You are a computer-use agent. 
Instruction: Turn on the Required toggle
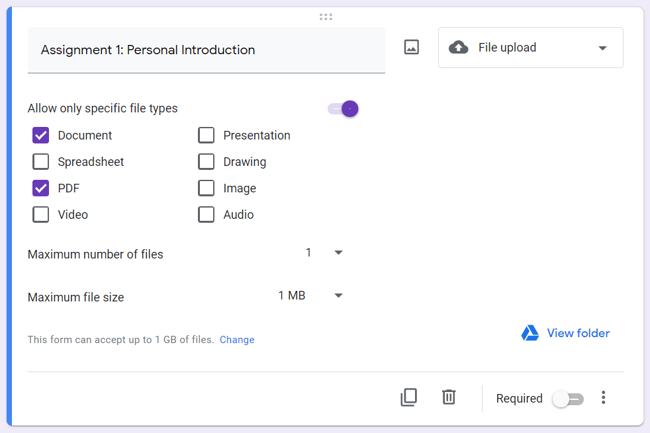569,399
